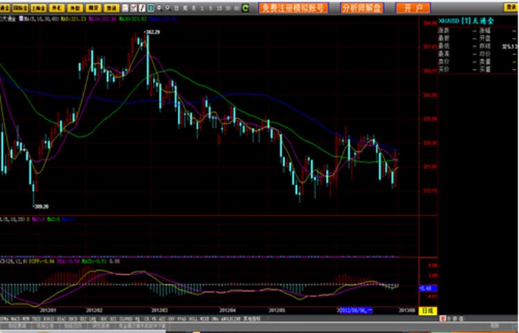Click the yellow 登录 login button
This screenshot has height=333, width=519.
[511, 8]
